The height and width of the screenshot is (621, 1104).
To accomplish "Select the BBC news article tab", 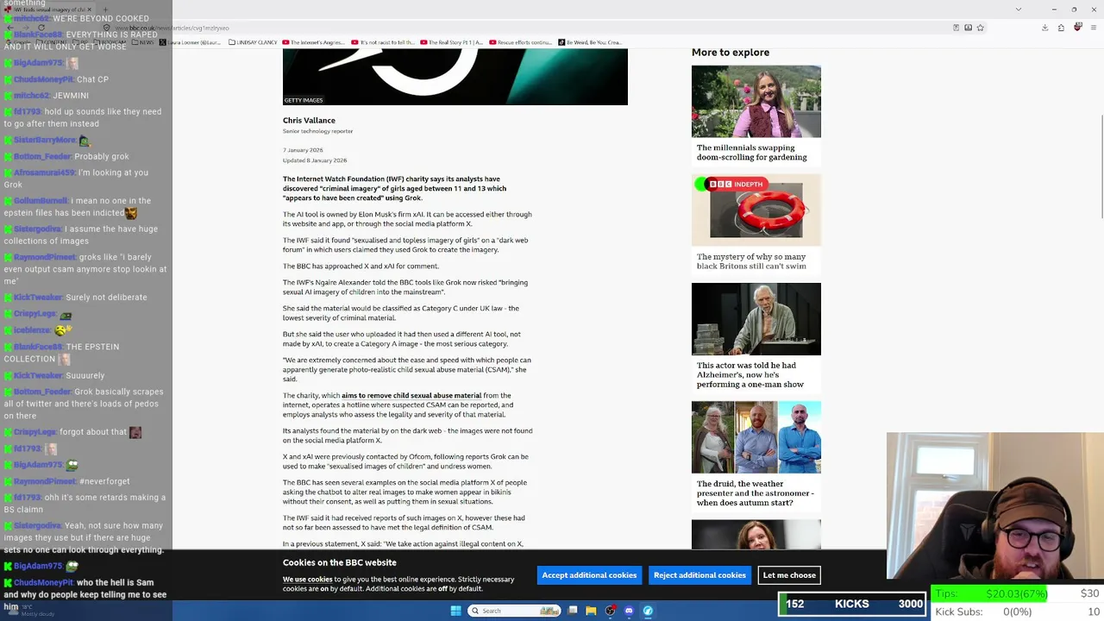I will pyautogui.click(x=48, y=9).
